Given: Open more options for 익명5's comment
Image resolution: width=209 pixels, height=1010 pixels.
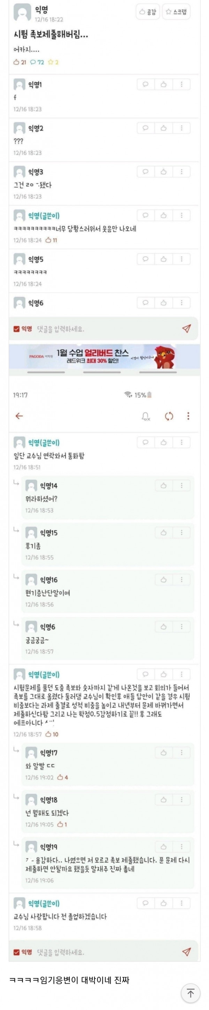Looking at the screenshot, I should coord(181,259).
